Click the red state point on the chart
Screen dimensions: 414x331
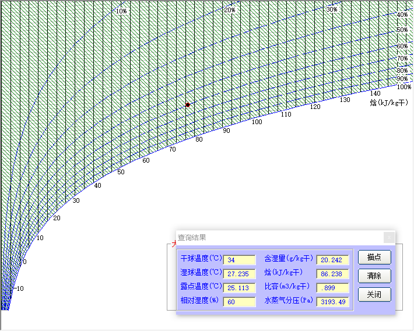click(x=188, y=105)
